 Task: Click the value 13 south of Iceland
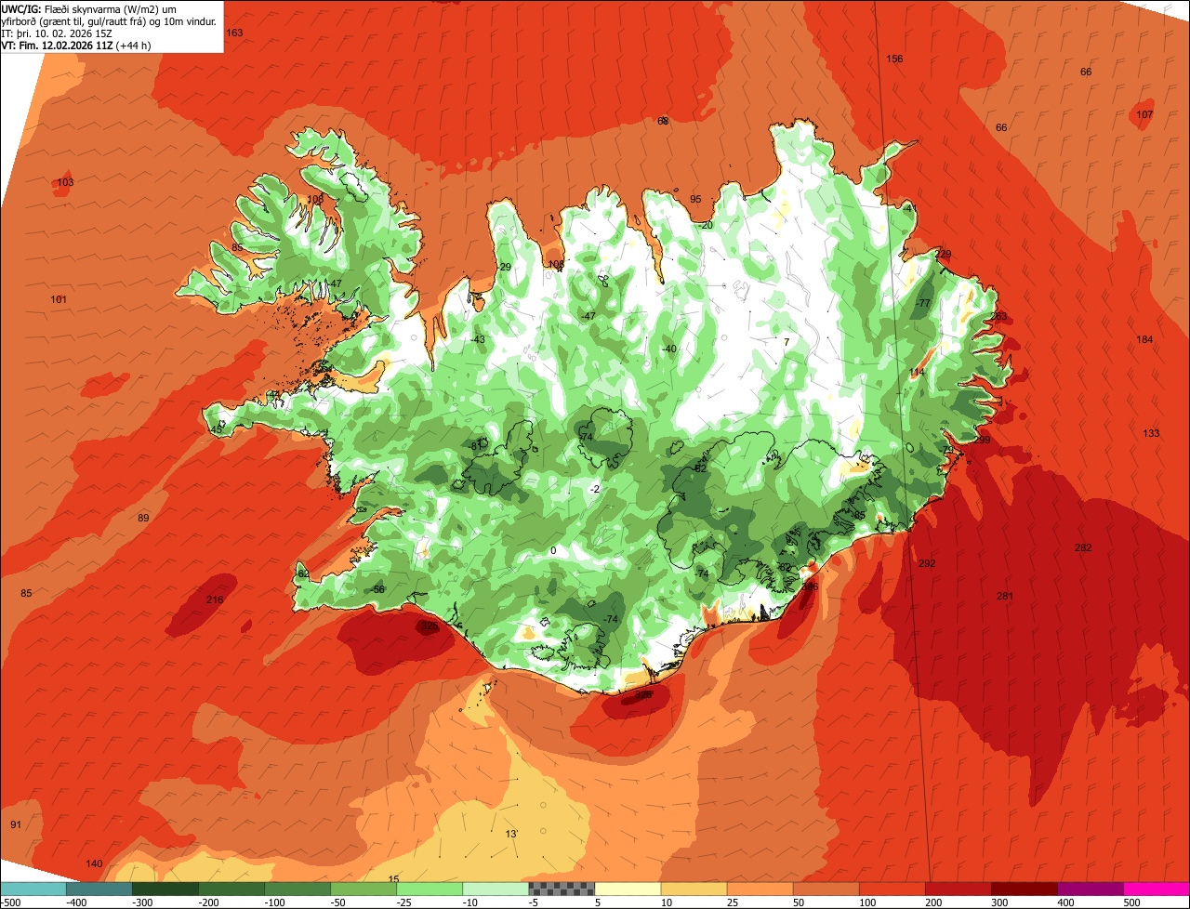[x=510, y=834]
